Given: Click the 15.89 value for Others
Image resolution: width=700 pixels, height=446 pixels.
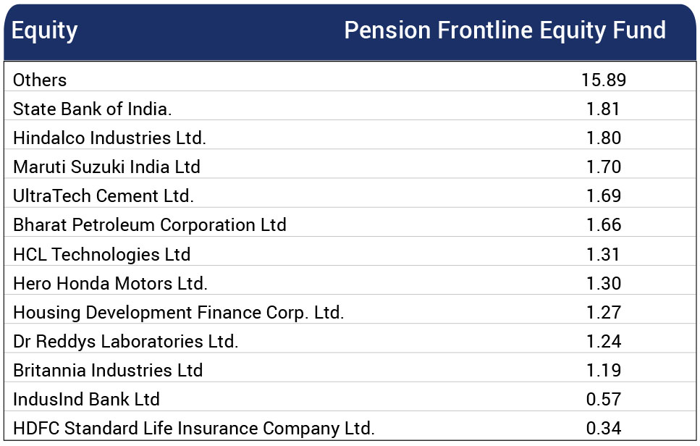Looking at the screenshot, I should [x=604, y=80].
